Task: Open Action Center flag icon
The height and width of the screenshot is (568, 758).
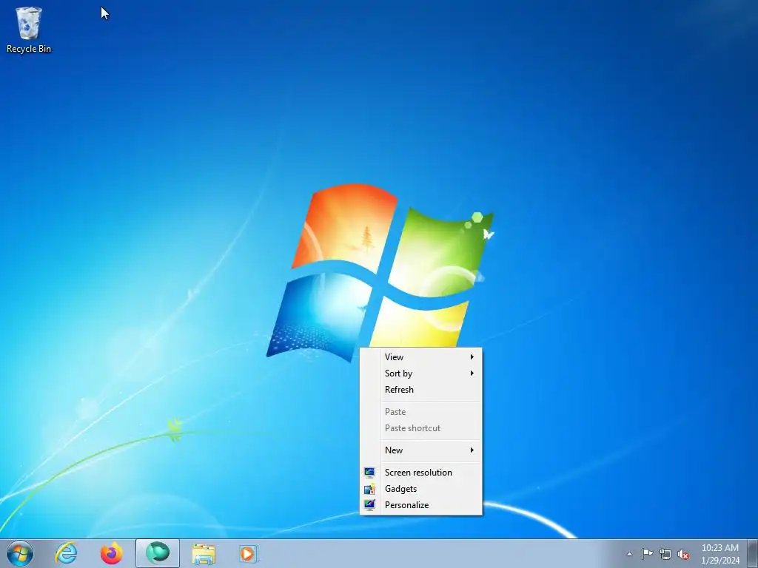Action: pyautogui.click(x=647, y=554)
